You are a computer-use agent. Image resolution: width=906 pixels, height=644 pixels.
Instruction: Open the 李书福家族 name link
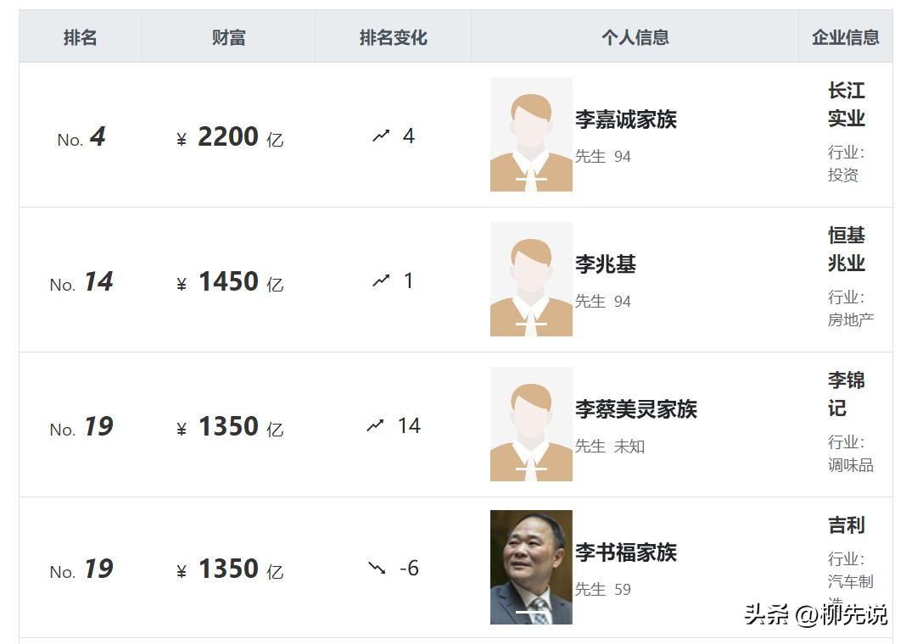pyautogui.click(x=626, y=552)
